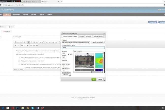The image size is (165, 110).
Task: Click the undo arrow in editor toolbar
Action: pos(15,45)
